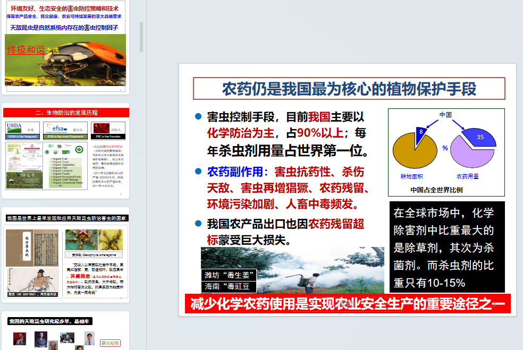
Task: Click the 薪火相传 label in bottom thumbnail
Action: 110,343
